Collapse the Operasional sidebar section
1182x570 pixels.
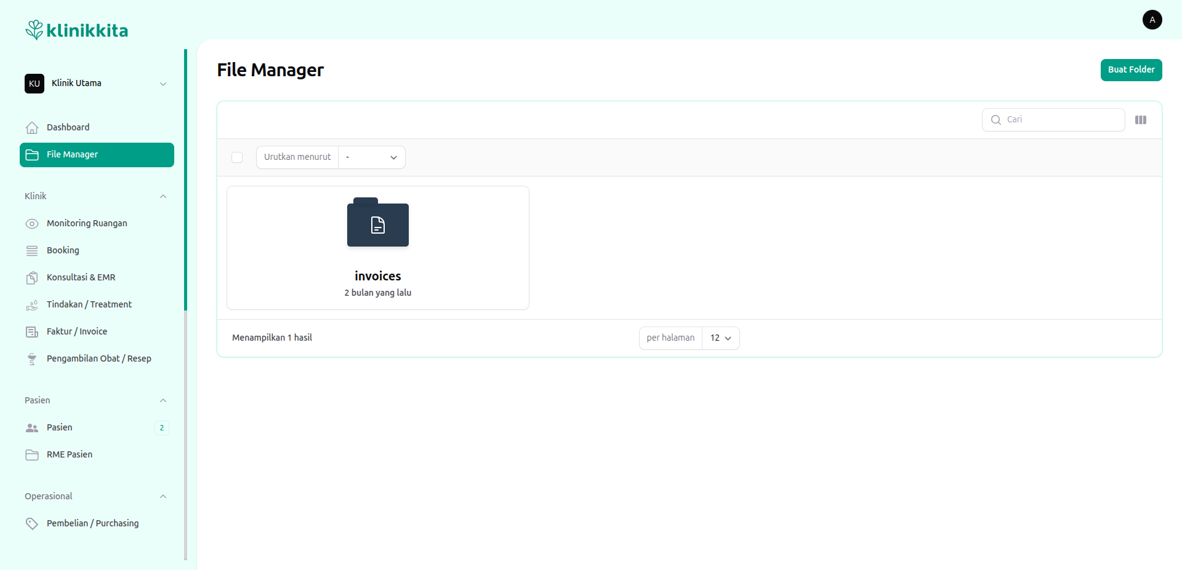pos(163,497)
